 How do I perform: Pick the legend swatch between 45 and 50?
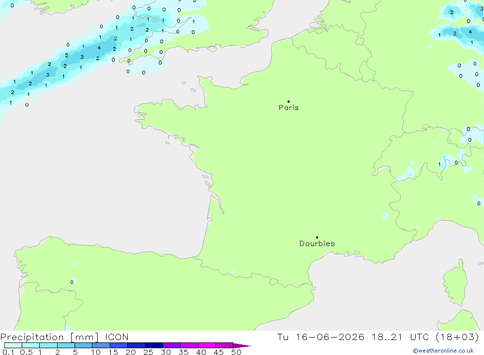tap(225, 345)
